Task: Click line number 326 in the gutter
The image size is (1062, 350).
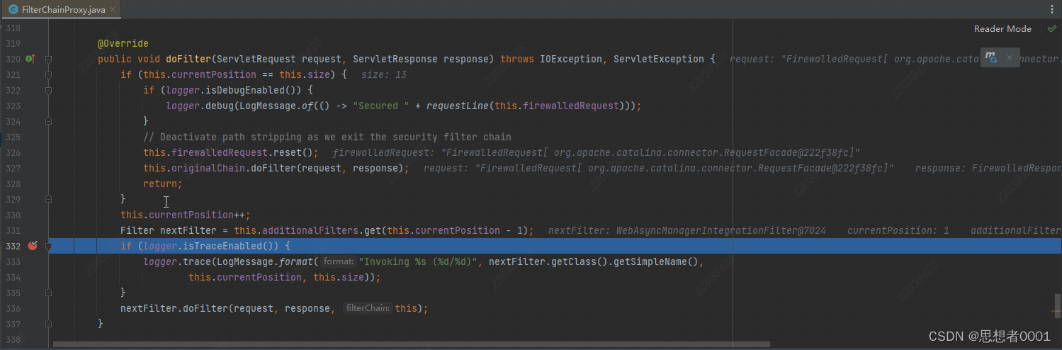Action: tap(13, 152)
